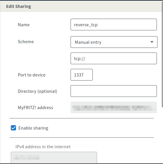Click the blurred MyFRITZ! address field
This screenshot has height=164, width=163.
click(x=114, y=107)
